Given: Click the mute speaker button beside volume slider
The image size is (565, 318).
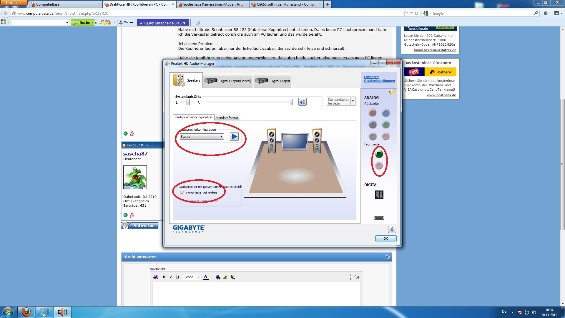Looking at the screenshot, I should pyautogui.click(x=302, y=102).
